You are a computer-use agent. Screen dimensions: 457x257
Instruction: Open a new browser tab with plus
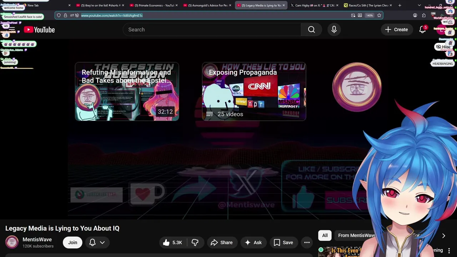coord(400,5)
